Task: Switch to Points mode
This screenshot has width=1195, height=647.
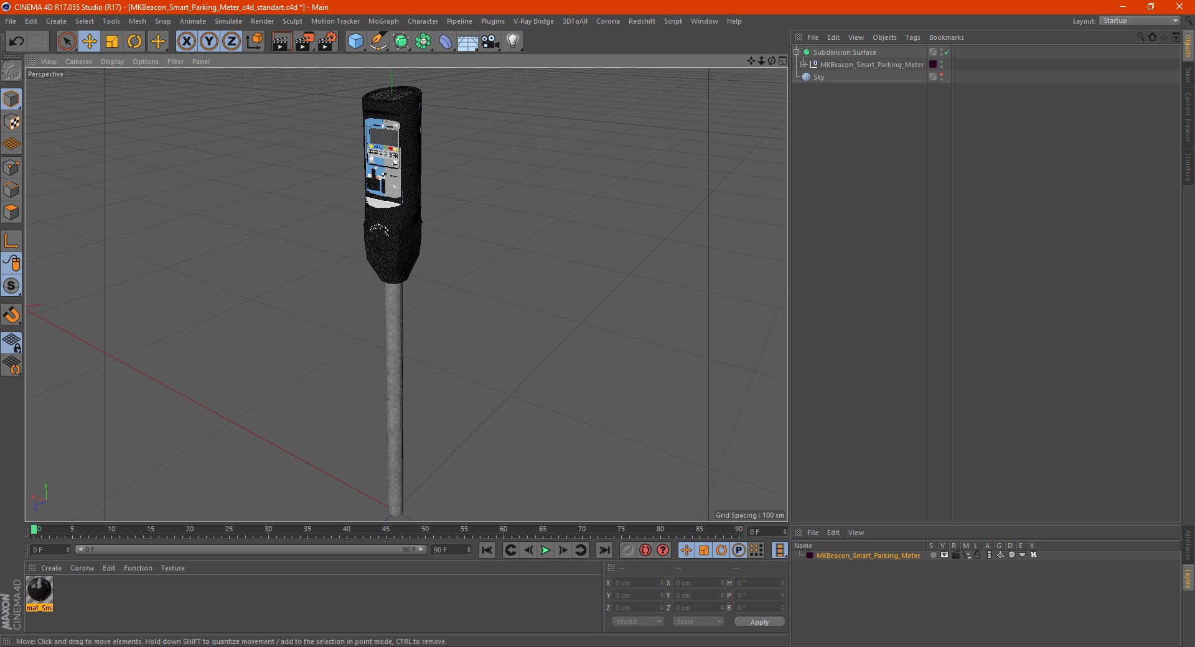Action: point(11,167)
